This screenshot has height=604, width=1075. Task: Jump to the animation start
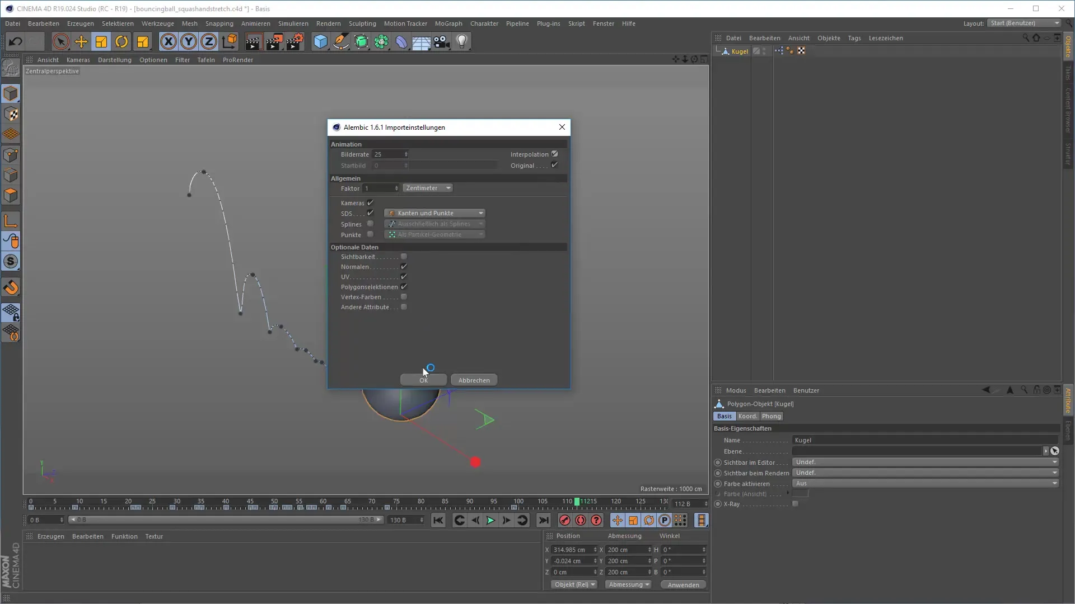pyautogui.click(x=438, y=521)
